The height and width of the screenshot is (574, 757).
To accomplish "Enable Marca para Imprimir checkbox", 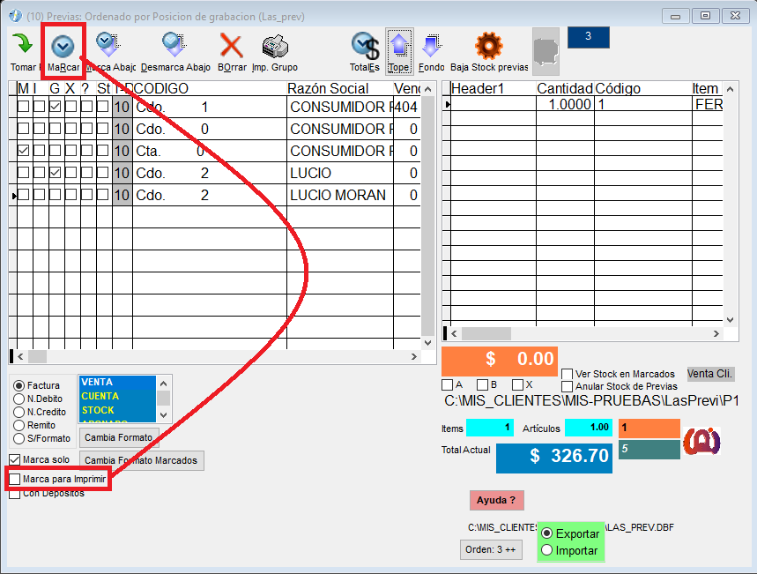I will (15, 479).
